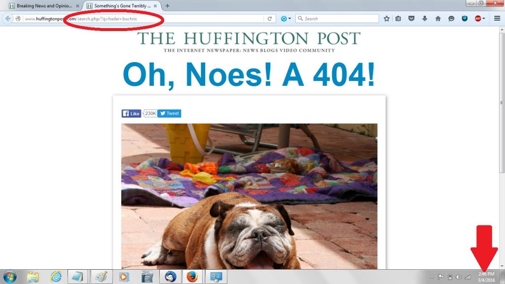Like the page on Facebook
Screen dimensions: 505x284
pyautogui.click(x=131, y=113)
